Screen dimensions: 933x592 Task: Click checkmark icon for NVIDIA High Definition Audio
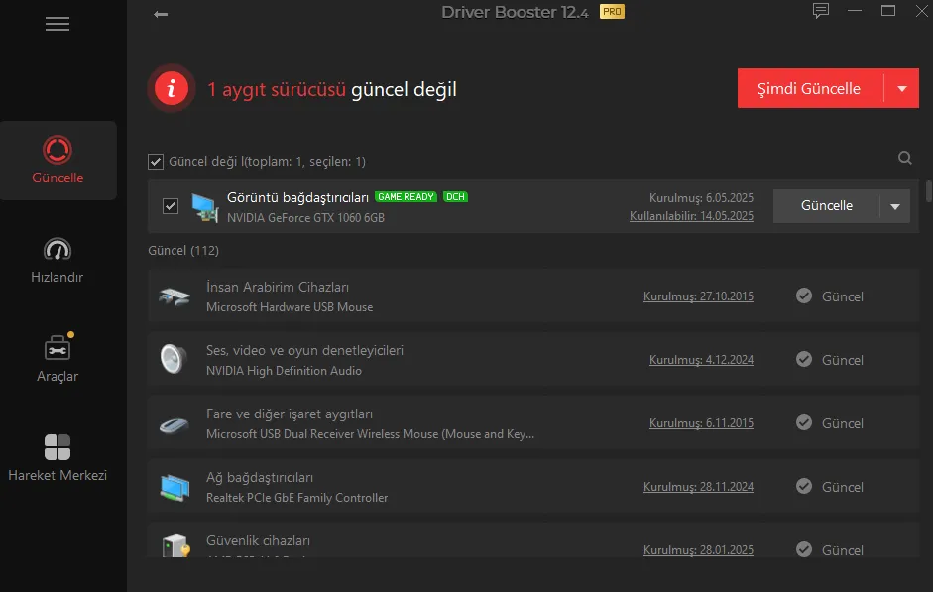(804, 359)
